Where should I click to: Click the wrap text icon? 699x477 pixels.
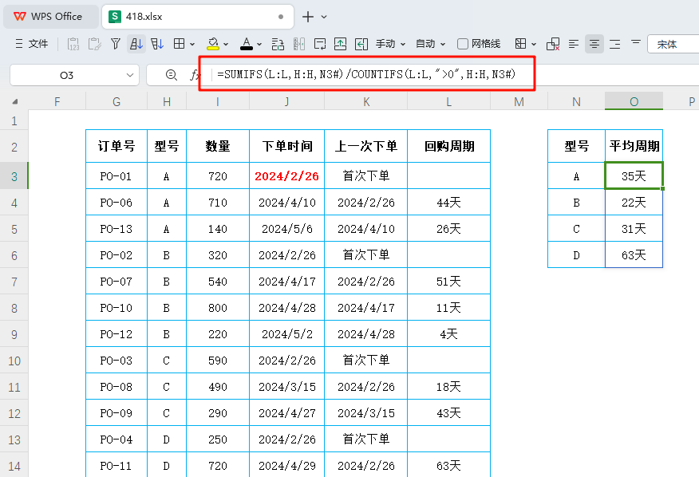320,44
